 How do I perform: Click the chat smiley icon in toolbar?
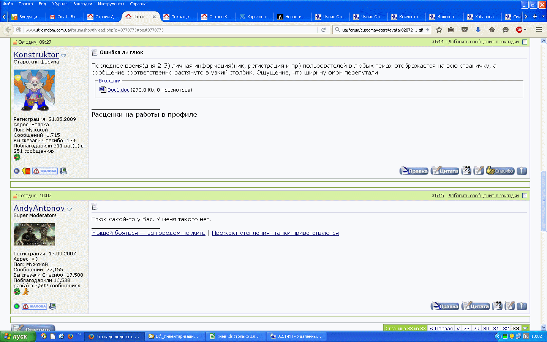click(x=506, y=30)
